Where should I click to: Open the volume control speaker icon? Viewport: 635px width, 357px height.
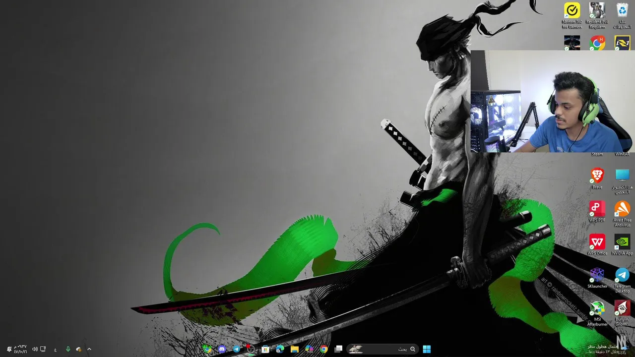pos(35,349)
